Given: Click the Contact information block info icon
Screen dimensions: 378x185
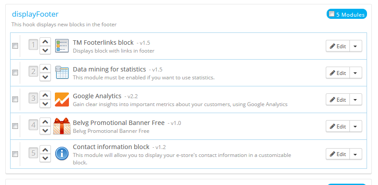Looking at the screenshot, I should (62, 153).
